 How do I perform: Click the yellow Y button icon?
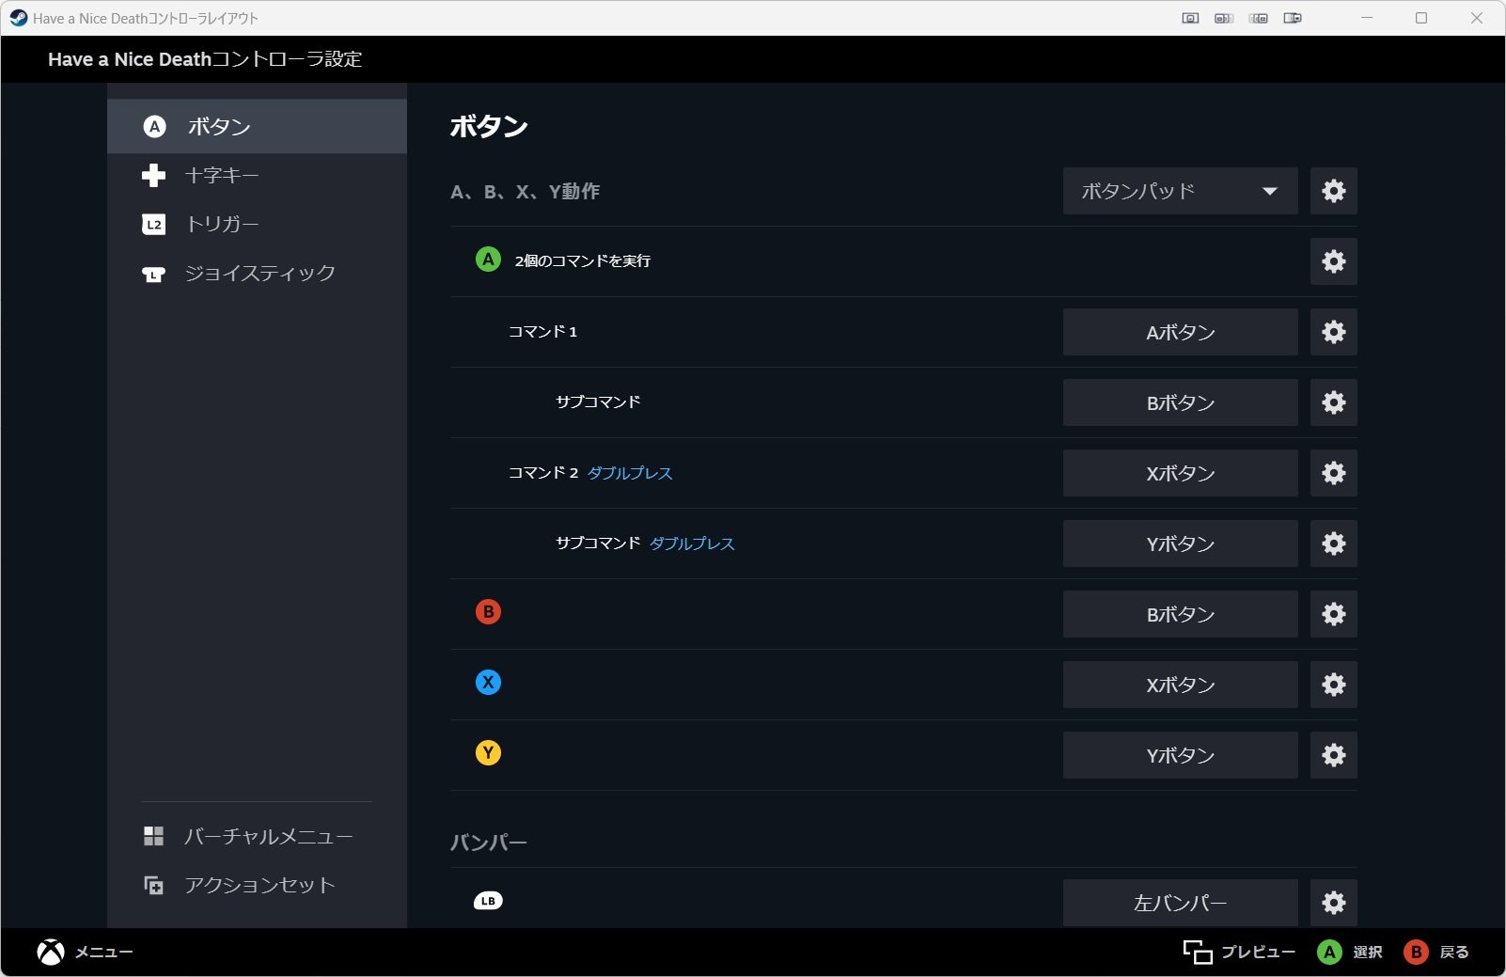488,752
